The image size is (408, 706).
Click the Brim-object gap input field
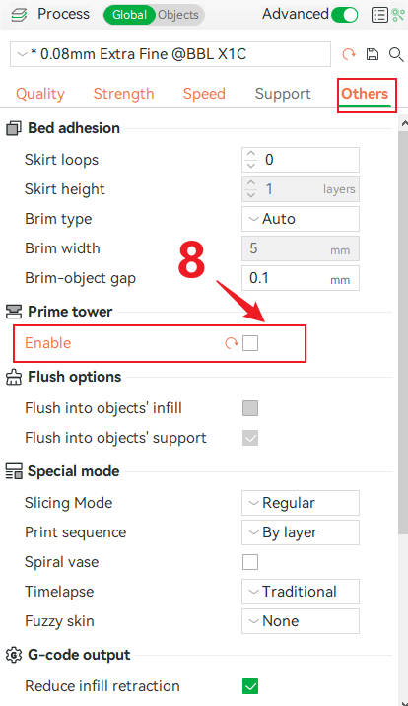(x=301, y=278)
